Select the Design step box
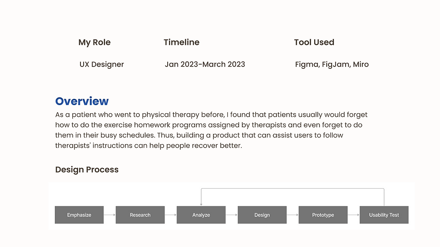440x247 pixels. 262,215
